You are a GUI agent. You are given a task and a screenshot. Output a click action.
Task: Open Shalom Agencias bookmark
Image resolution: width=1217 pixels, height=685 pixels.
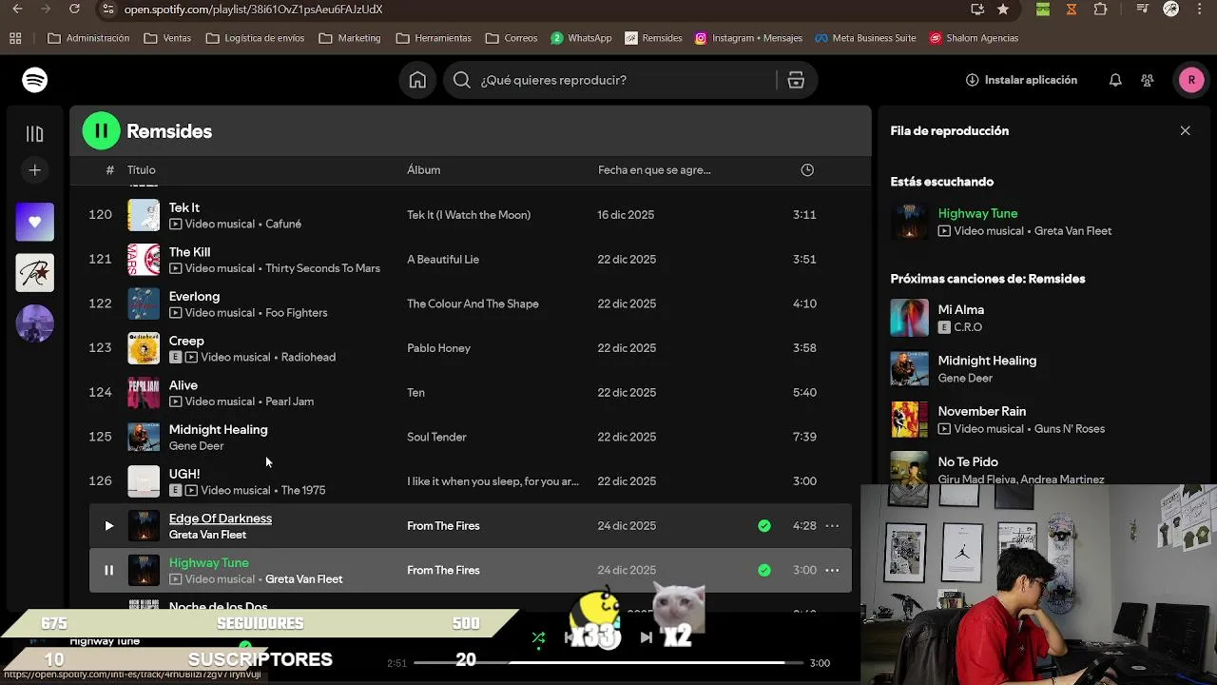click(974, 38)
